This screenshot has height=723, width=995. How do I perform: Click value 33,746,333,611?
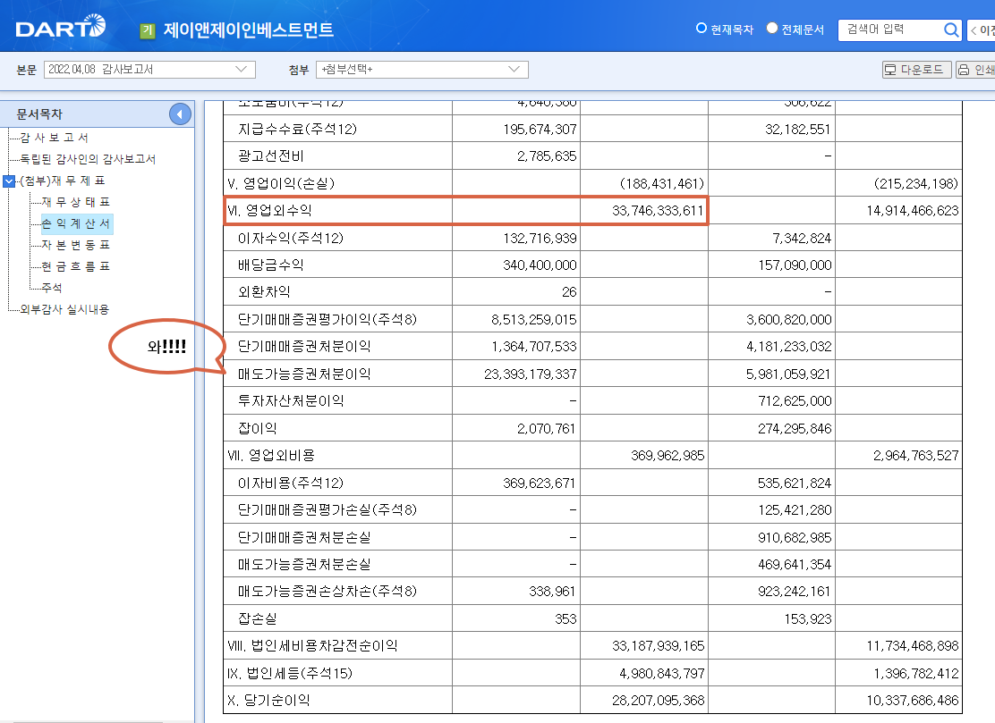pos(658,211)
